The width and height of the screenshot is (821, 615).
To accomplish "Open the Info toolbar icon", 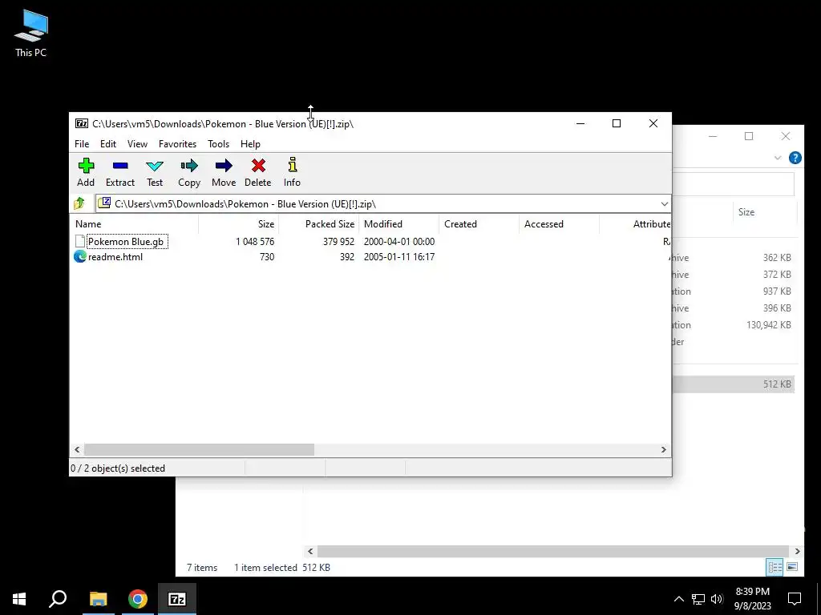I will 292,172.
